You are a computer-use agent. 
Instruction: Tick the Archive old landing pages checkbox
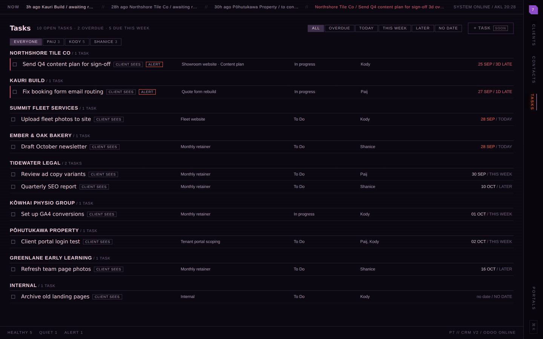coord(13,297)
